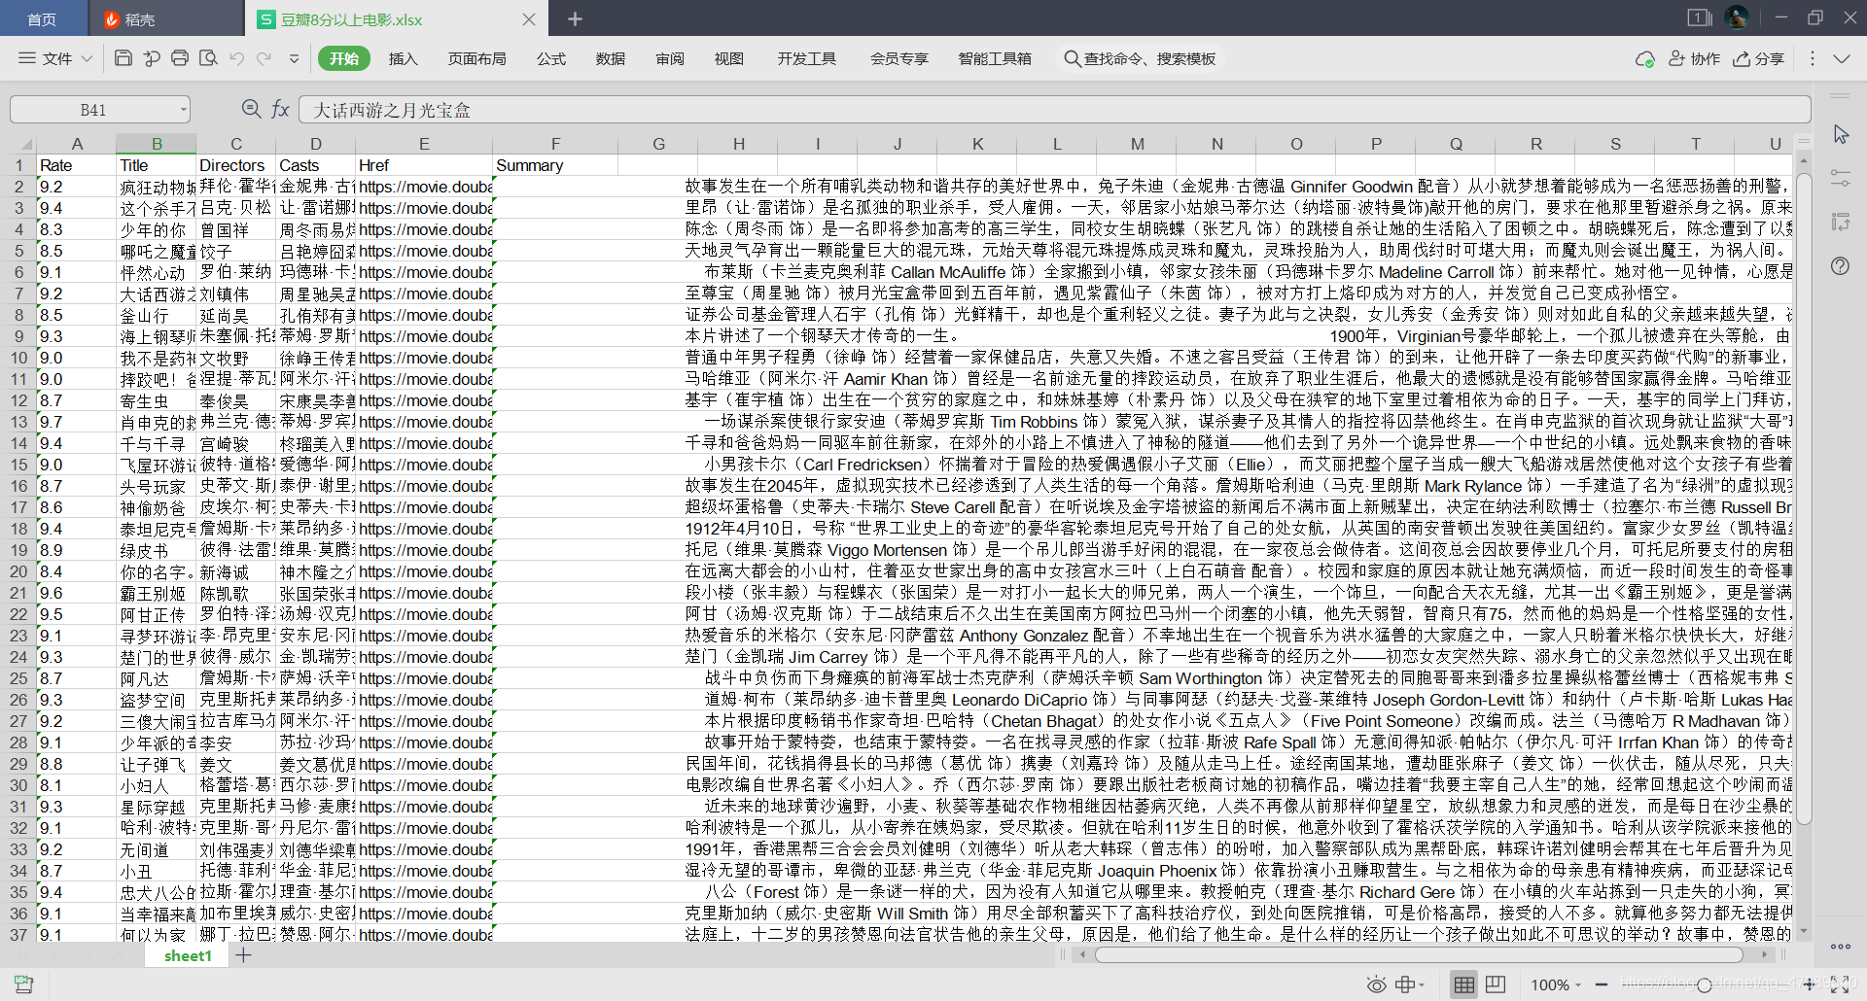Open the 数据 ribbon tab
1867x1001 pixels.
(611, 58)
